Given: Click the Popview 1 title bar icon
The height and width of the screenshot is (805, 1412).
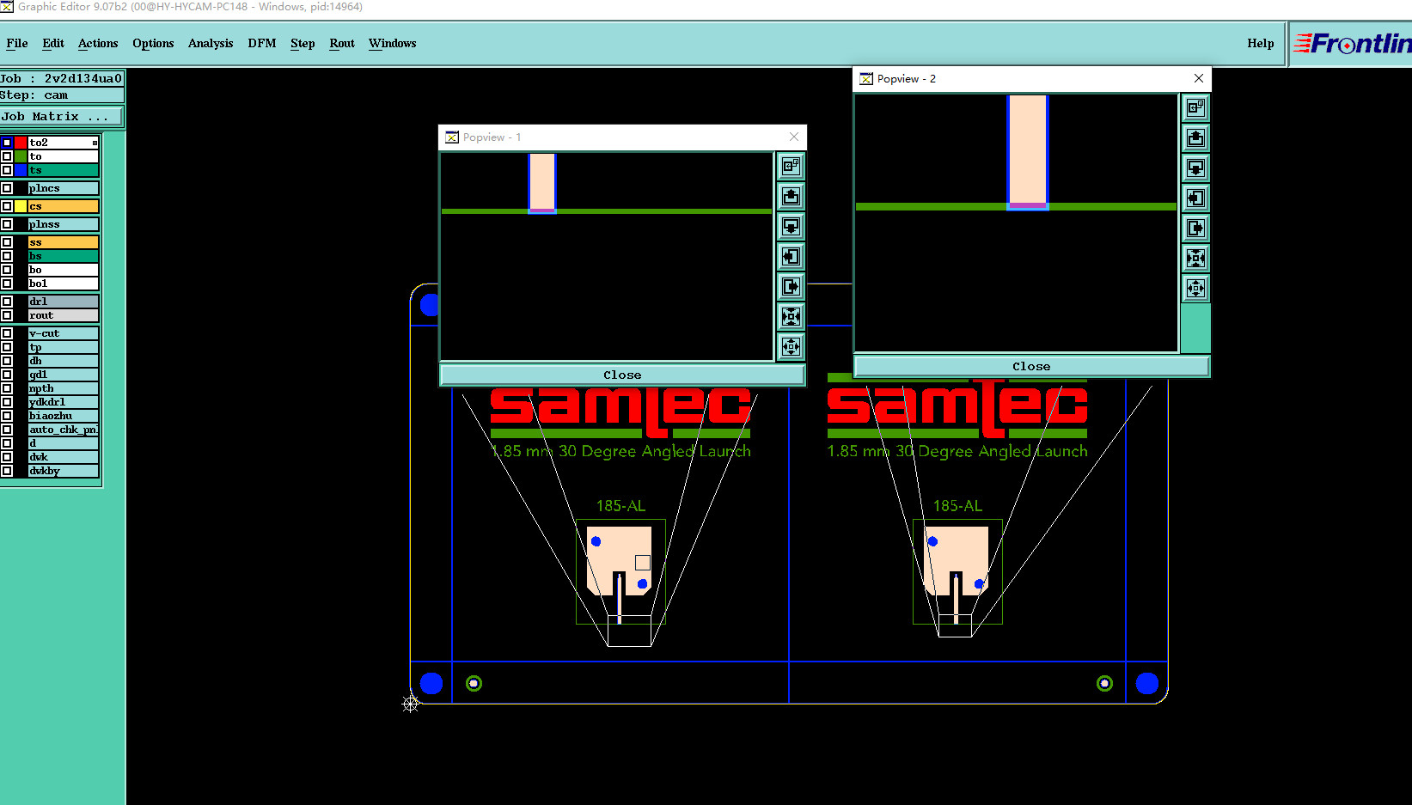Looking at the screenshot, I should point(452,137).
